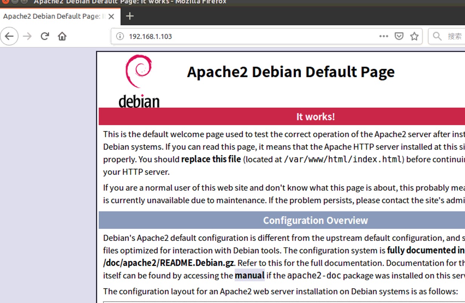The height and width of the screenshot is (303, 465).
Task: Click the forward arrow navigation button
Action: [27, 36]
